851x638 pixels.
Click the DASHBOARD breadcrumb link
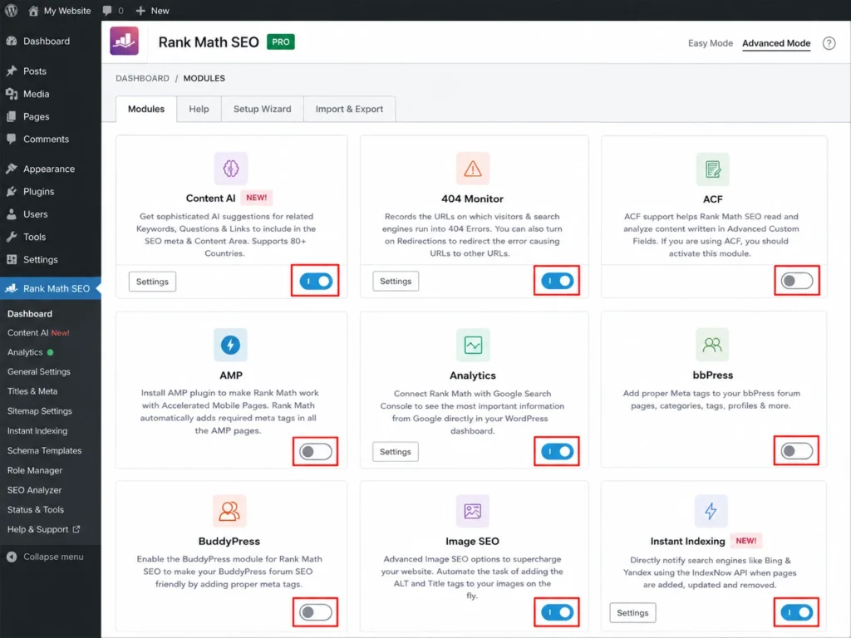pos(142,78)
